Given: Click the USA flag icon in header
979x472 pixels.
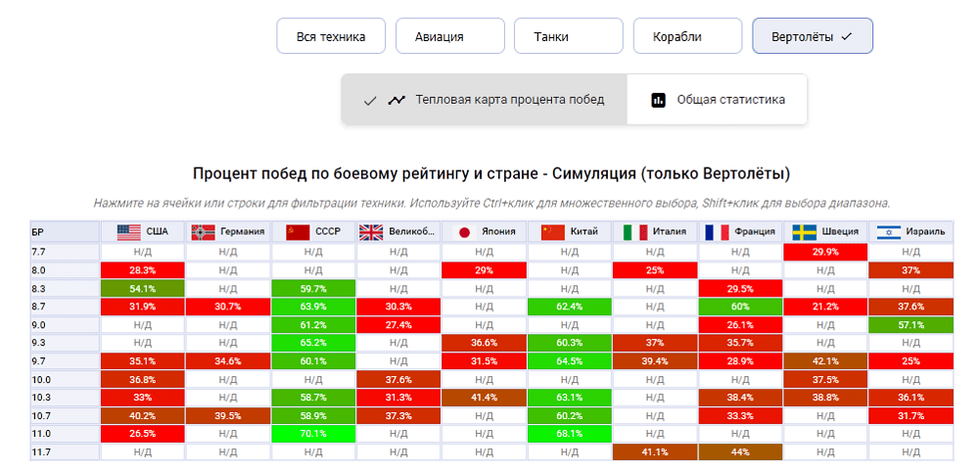Looking at the screenshot, I should 129,232.
